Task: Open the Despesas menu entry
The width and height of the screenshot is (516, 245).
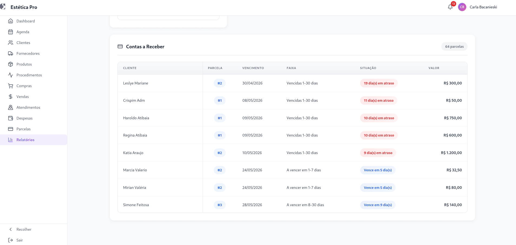Action: [34, 118]
